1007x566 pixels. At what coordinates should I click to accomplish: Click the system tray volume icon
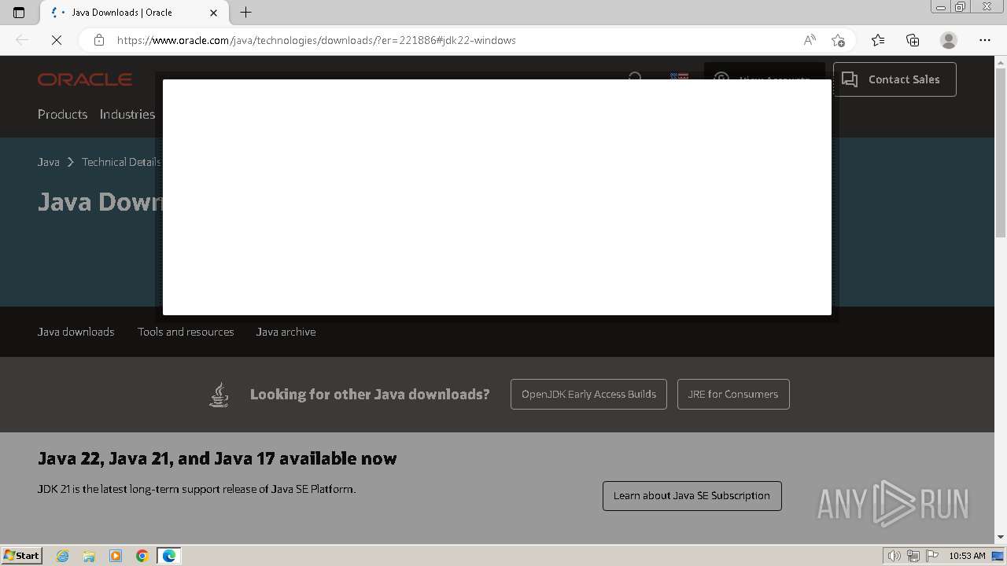pos(894,556)
